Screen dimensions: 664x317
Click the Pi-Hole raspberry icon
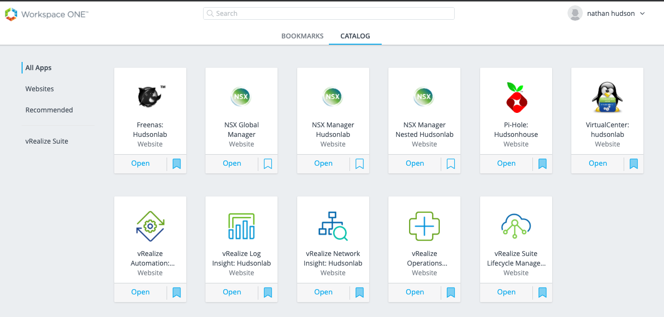516,97
